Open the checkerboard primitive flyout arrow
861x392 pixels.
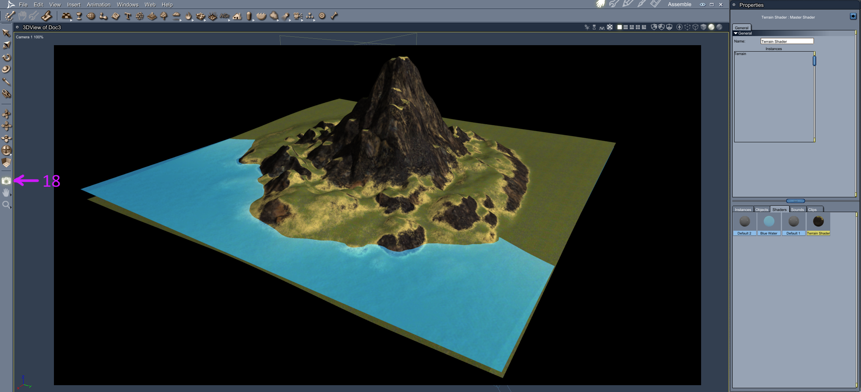pyautogui.click(x=71, y=20)
